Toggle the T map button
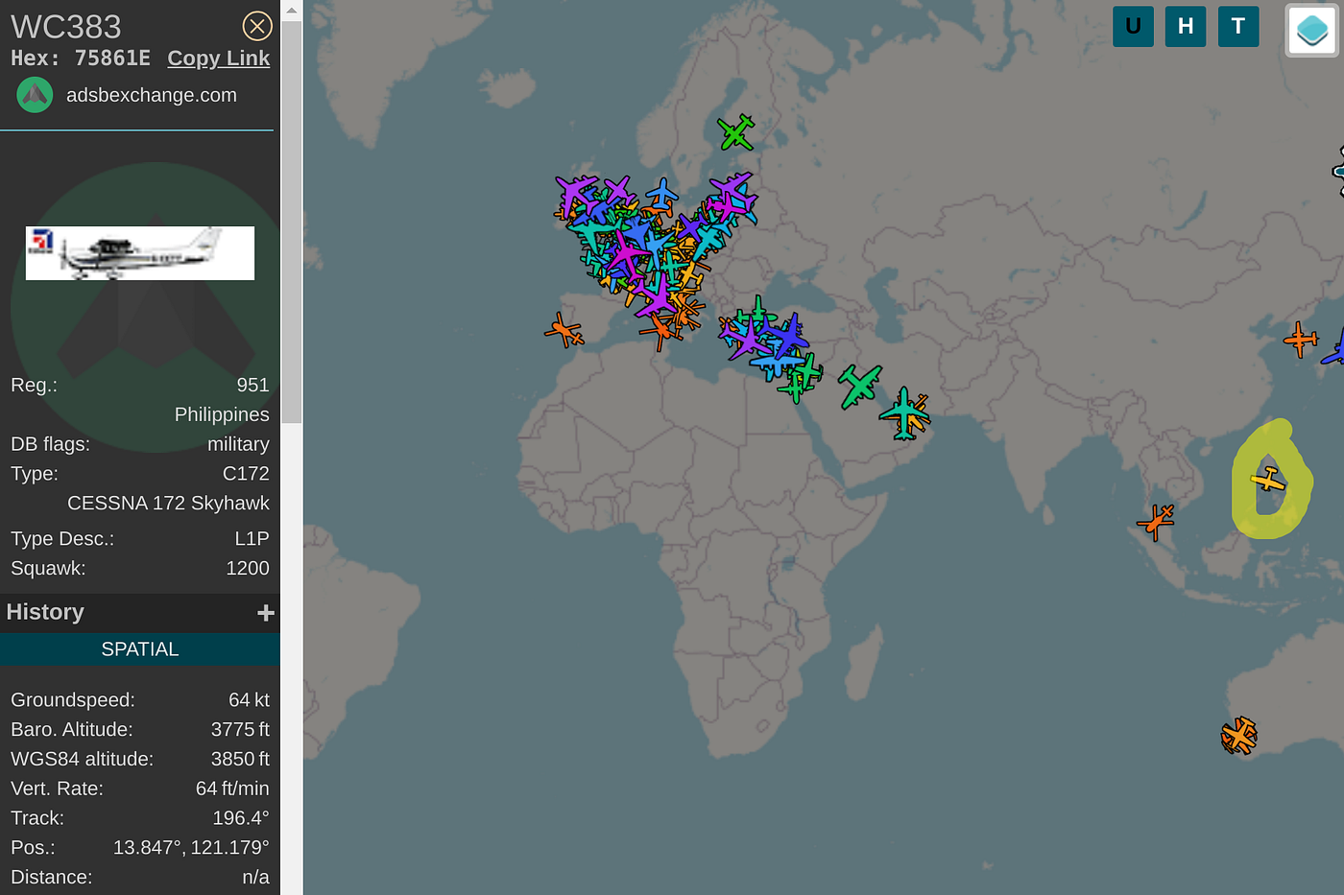Image resolution: width=1344 pixels, height=895 pixels. click(x=1238, y=26)
